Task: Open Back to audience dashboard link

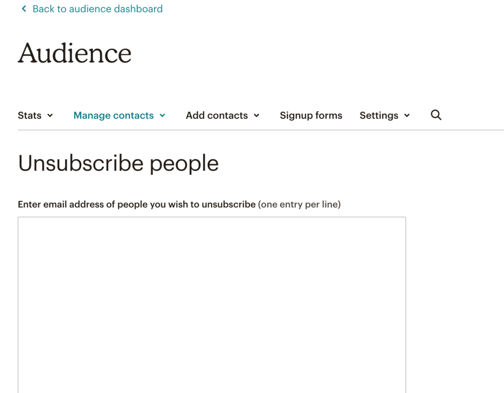Action: pyautogui.click(x=92, y=9)
